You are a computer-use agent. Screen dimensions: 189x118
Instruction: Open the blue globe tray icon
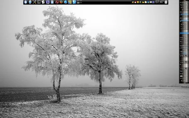pos(148,2)
